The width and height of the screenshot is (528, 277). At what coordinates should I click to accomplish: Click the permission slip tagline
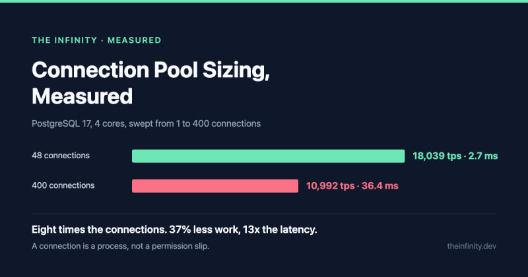pyautogui.click(x=120, y=246)
